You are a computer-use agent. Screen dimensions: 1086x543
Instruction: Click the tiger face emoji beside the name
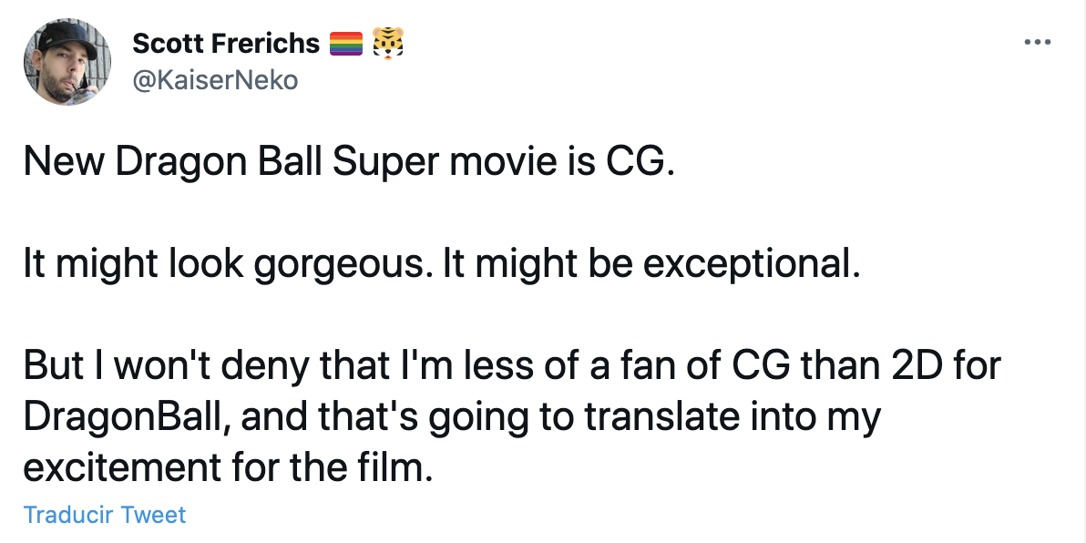[388, 43]
